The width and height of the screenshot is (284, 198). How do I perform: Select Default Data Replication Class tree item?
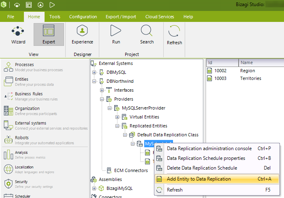[168, 135]
